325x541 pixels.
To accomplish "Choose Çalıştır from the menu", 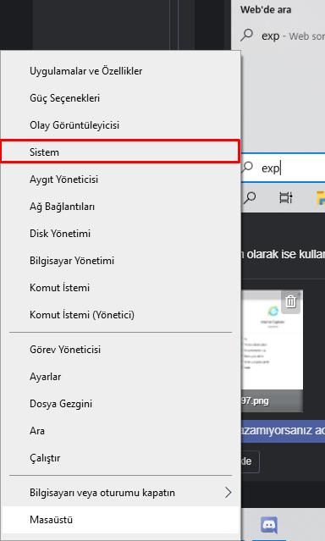I will [120, 458].
